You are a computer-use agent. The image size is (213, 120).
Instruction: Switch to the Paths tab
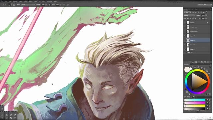(196, 10)
